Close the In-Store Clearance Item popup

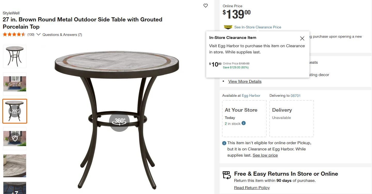click(x=302, y=38)
